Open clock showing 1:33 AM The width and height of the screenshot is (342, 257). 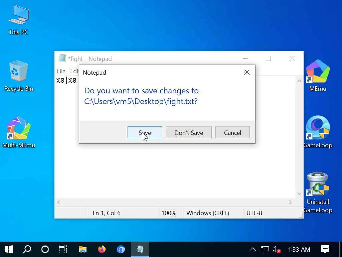click(299, 249)
